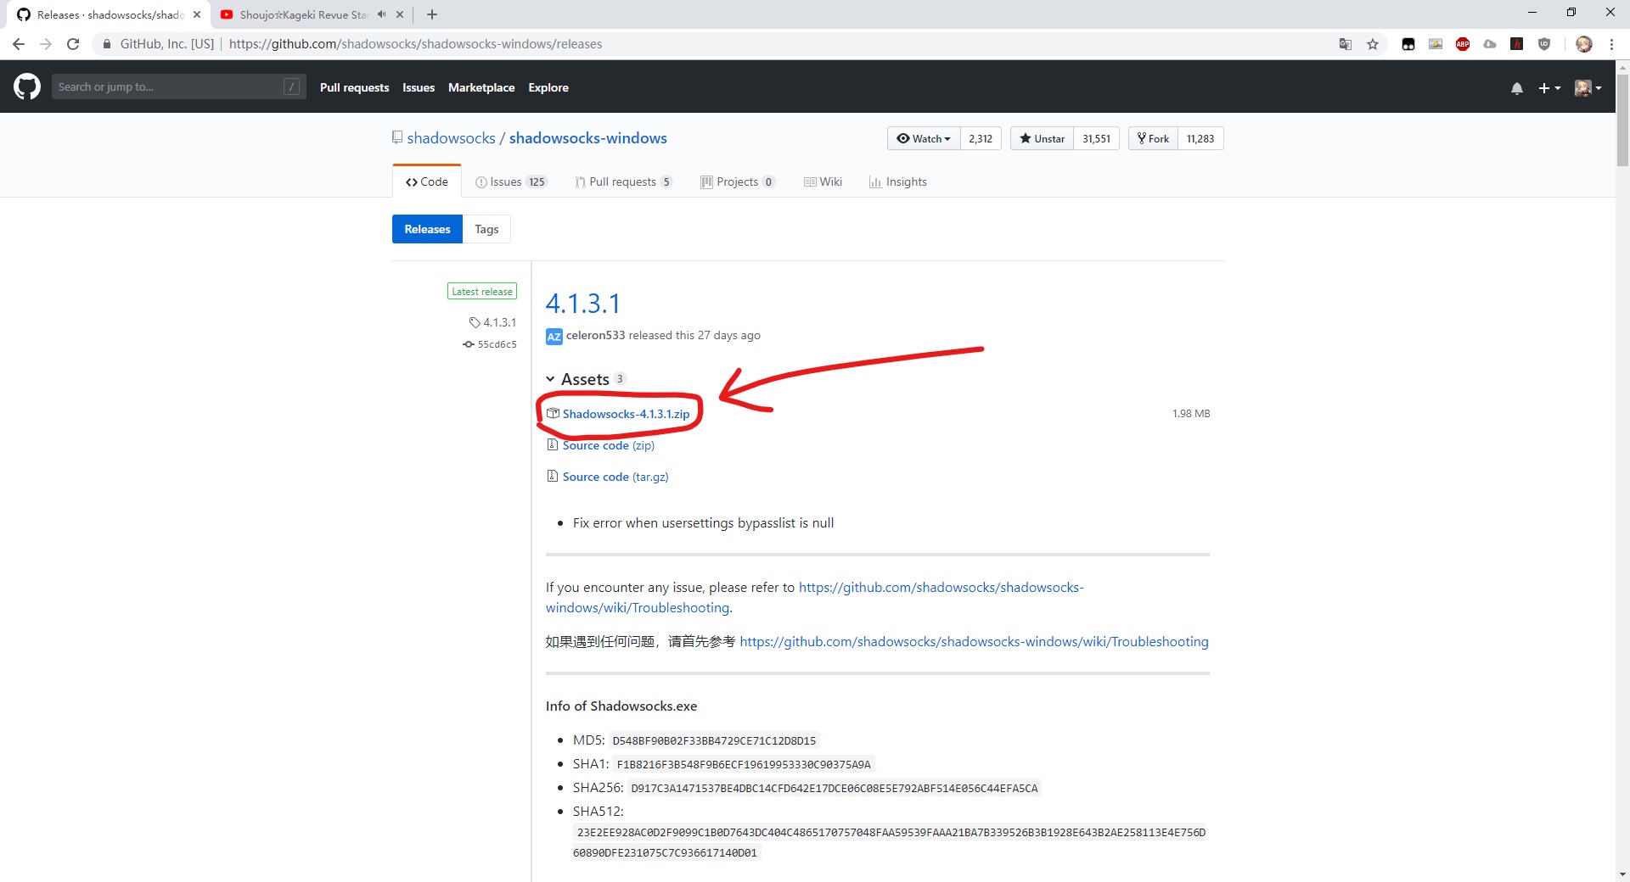Select the Releases button
The image size is (1630, 882).
(x=427, y=229)
